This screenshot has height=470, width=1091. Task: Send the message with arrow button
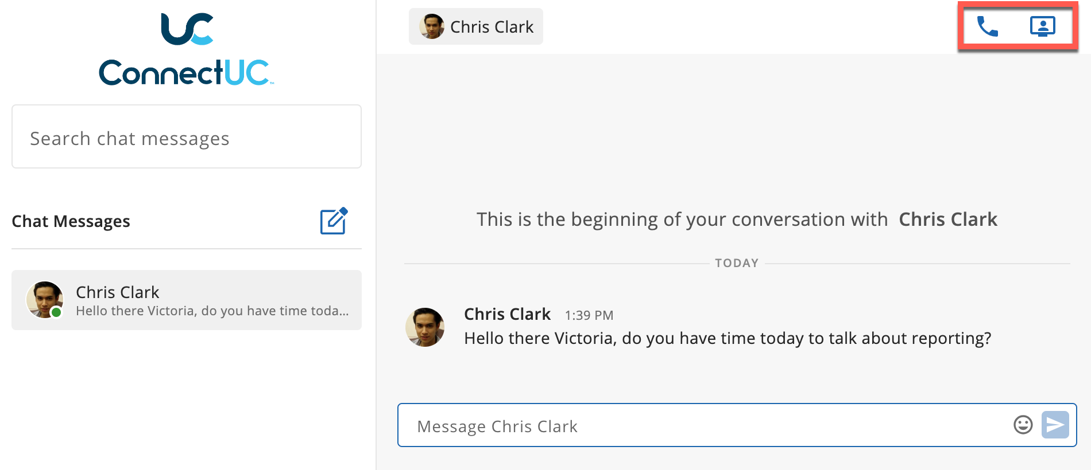(x=1055, y=425)
